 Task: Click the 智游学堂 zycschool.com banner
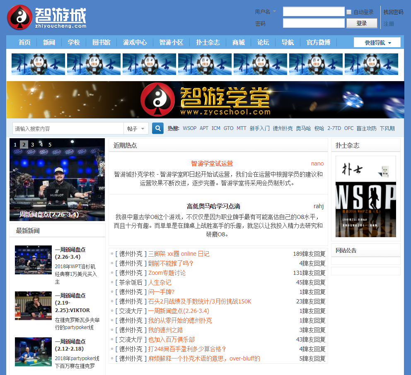(205, 100)
